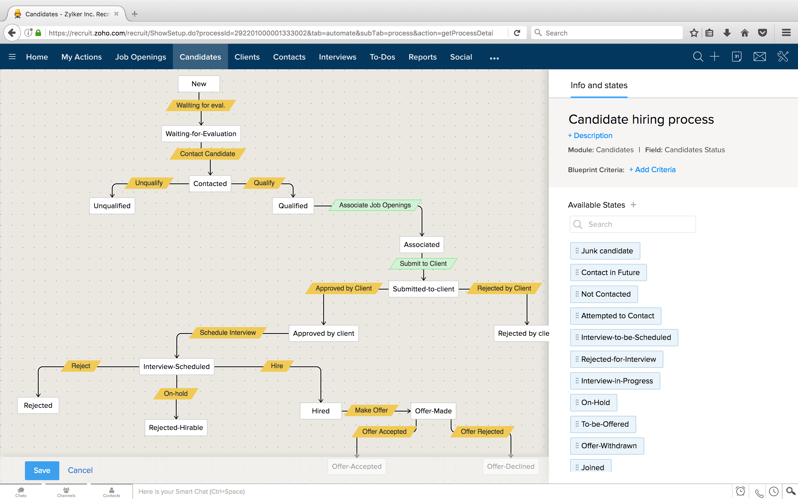Open the hamburger menu beside Home
The height and width of the screenshot is (499, 798).
click(x=12, y=57)
